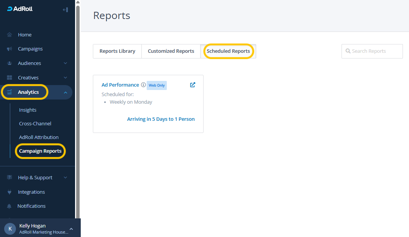Click the Home house icon

pos(9,35)
